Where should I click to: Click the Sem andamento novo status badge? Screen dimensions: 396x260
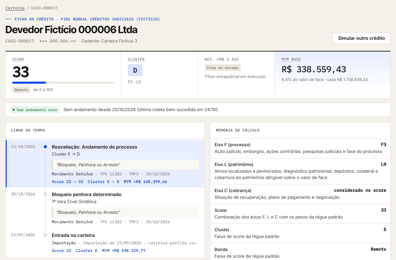point(35,110)
